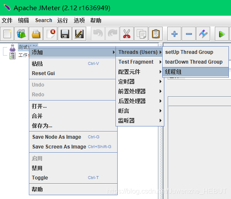Click 打开... in the context menu
Viewport: 231px width, 199px height.
[73, 106]
